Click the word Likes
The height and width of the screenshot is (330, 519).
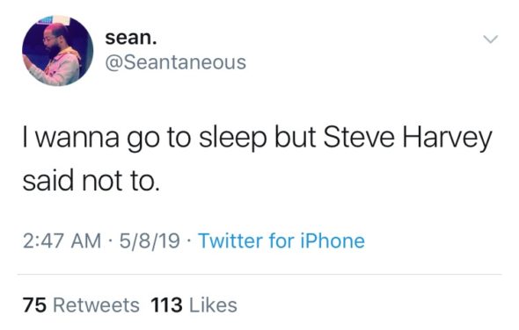pyautogui.click(x=213, y=305)
